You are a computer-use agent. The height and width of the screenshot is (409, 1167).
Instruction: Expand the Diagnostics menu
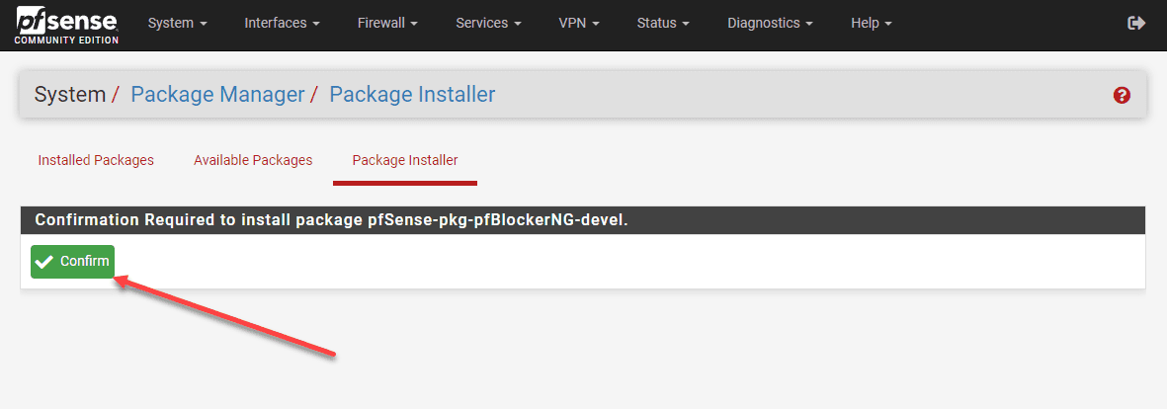pyautogui.click(x=770, y=24)
